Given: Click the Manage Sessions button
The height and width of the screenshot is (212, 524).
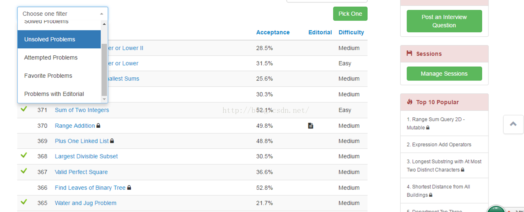Looking at the screenshot, I should tap(444, 74).
